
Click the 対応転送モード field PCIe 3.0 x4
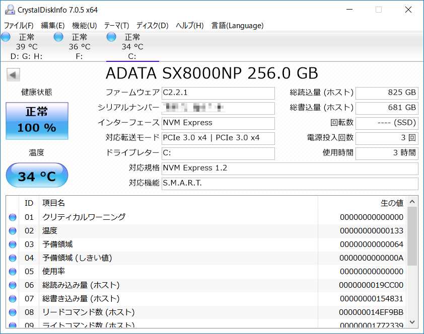[x=218, y=138]
